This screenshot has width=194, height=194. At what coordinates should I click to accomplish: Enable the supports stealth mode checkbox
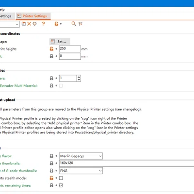(x=61, y=178)
